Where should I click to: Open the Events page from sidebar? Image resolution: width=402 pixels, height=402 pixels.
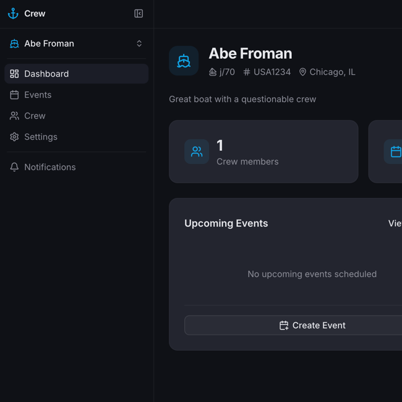click(x=38, y=95)
